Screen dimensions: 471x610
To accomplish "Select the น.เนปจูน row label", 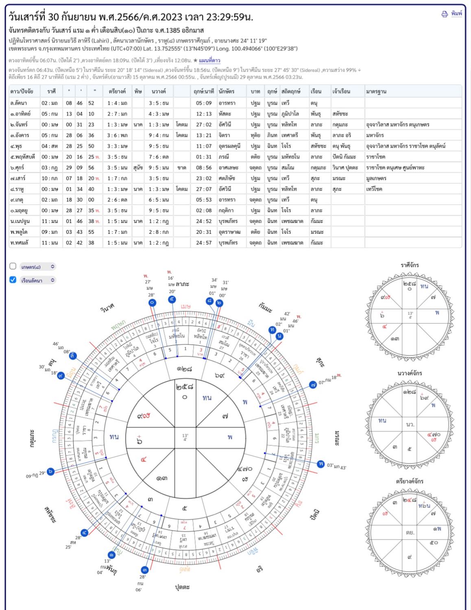I will 20,222.
